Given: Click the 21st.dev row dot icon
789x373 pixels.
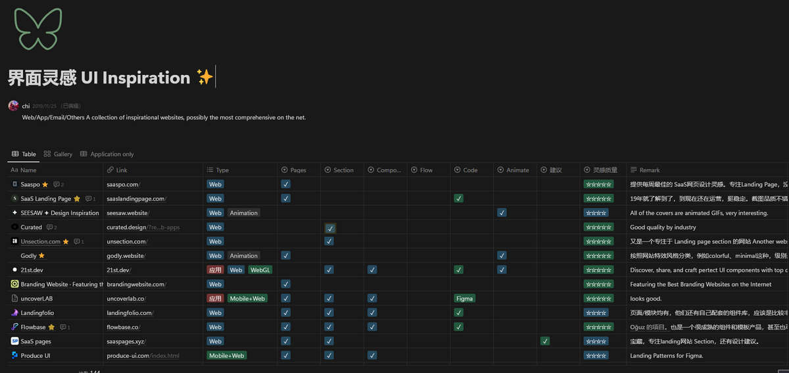Looking at the screenshot, I should point(14,270).
